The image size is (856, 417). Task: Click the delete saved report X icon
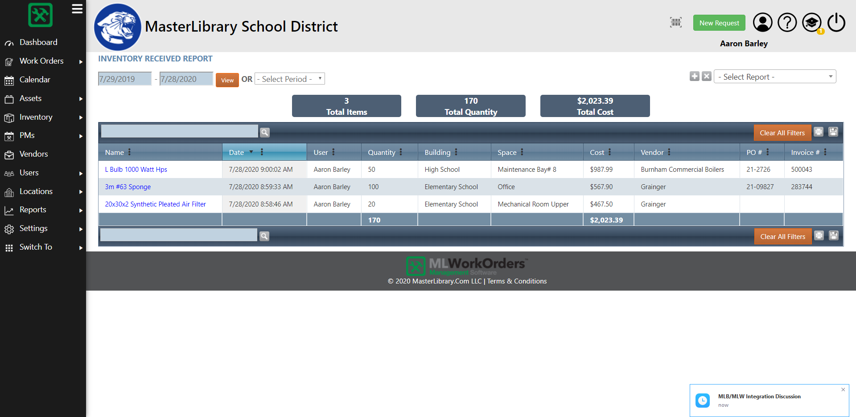click(x=707, y=76)
